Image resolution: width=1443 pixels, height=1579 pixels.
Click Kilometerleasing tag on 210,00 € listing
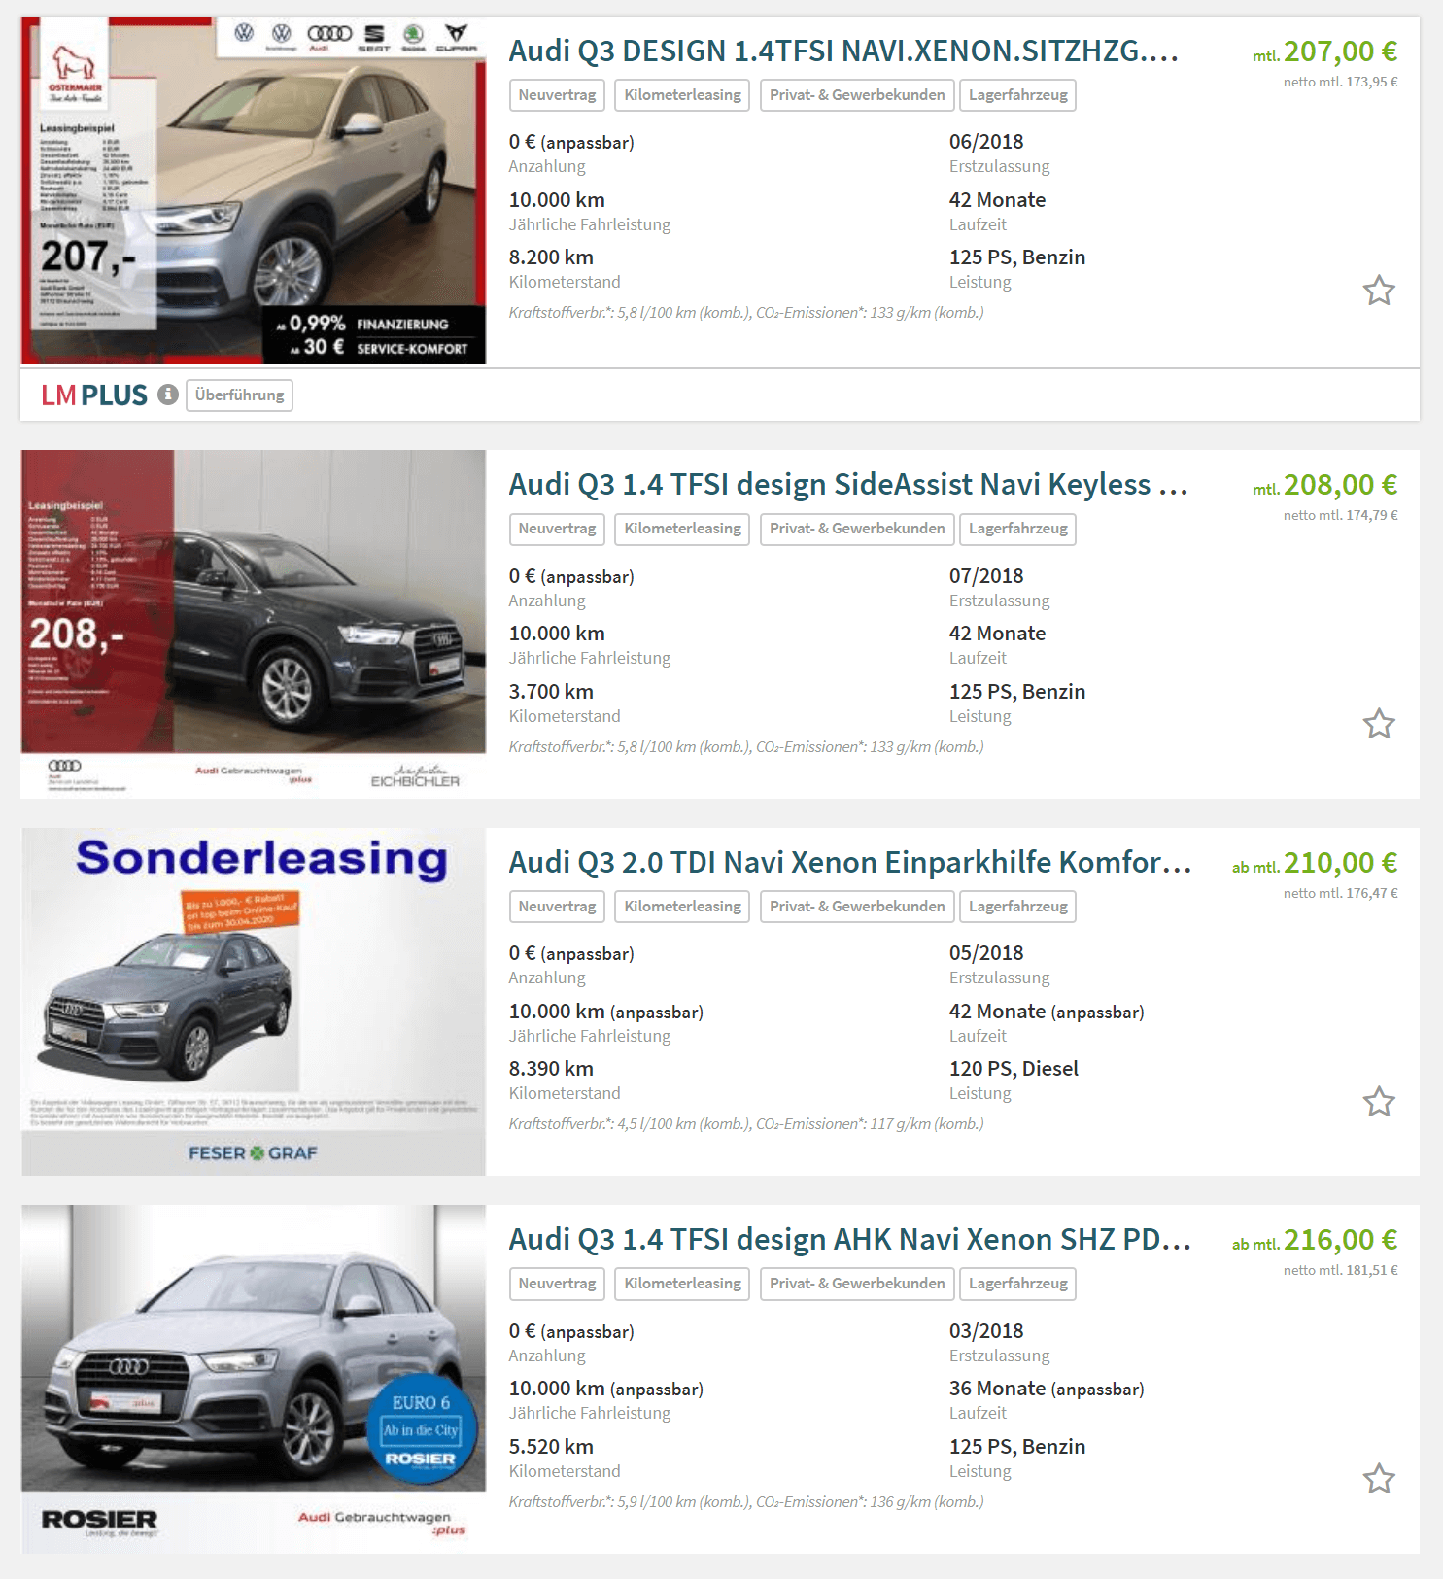pyautogui.click(x=682, y=907)
